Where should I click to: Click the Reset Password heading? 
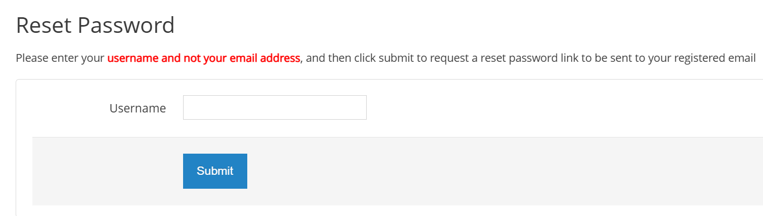[95, 26]
